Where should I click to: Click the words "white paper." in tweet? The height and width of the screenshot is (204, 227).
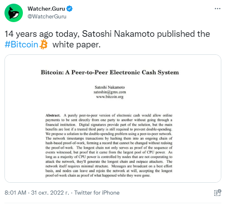tap(76, 45)
